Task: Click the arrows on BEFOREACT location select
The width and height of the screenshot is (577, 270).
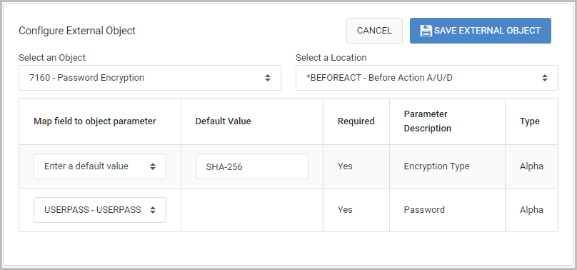Action: point(545,78)
